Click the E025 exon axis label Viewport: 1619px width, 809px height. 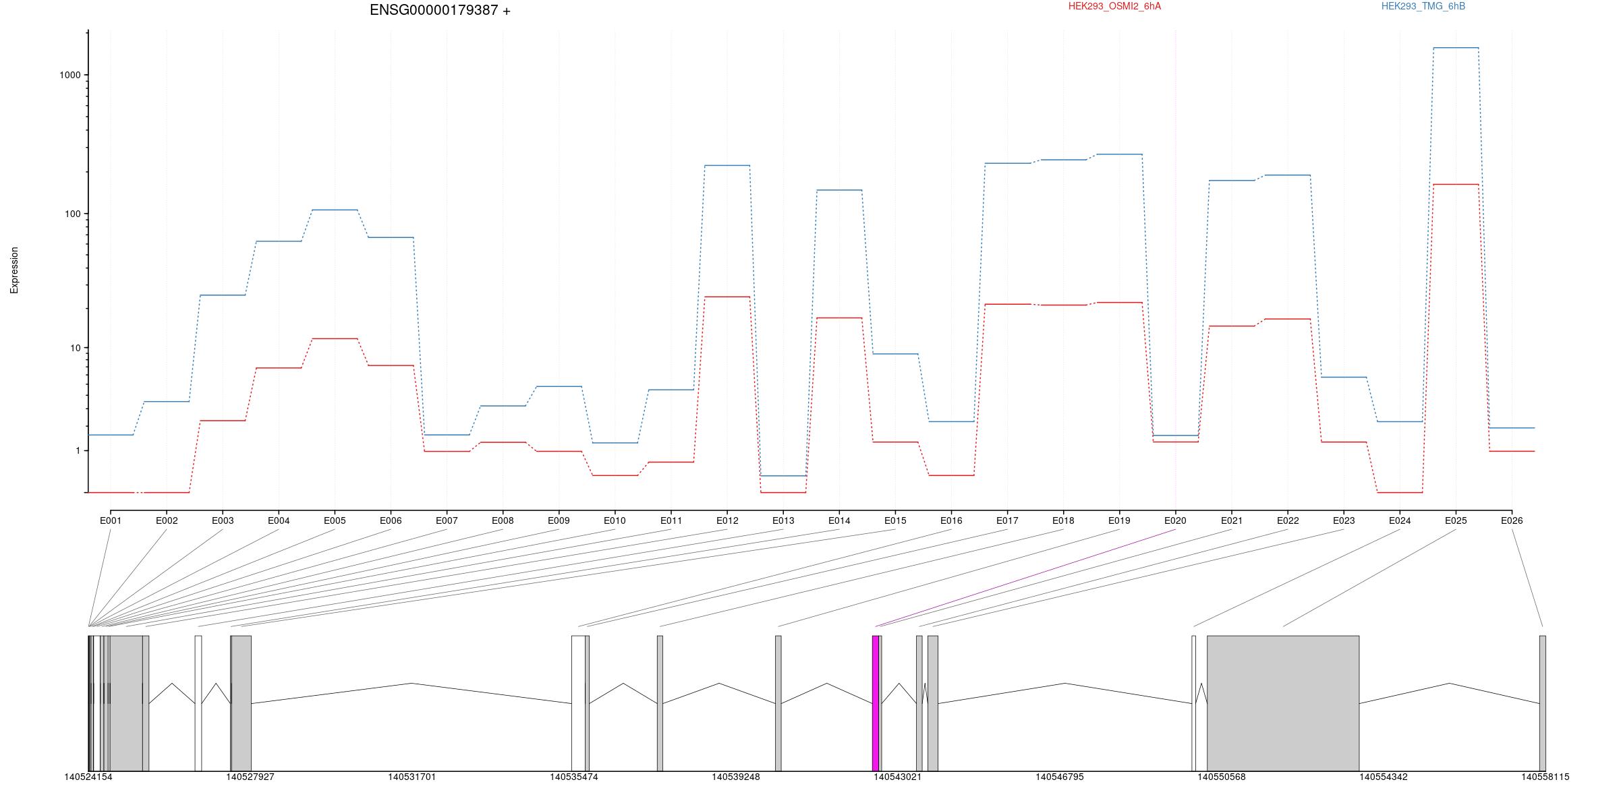pyautogui.click(x=1456, y=520)
